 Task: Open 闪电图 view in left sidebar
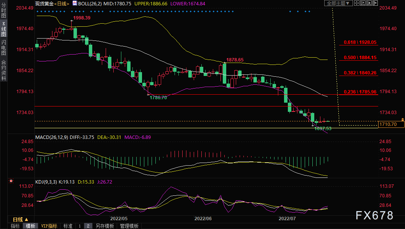3,48
